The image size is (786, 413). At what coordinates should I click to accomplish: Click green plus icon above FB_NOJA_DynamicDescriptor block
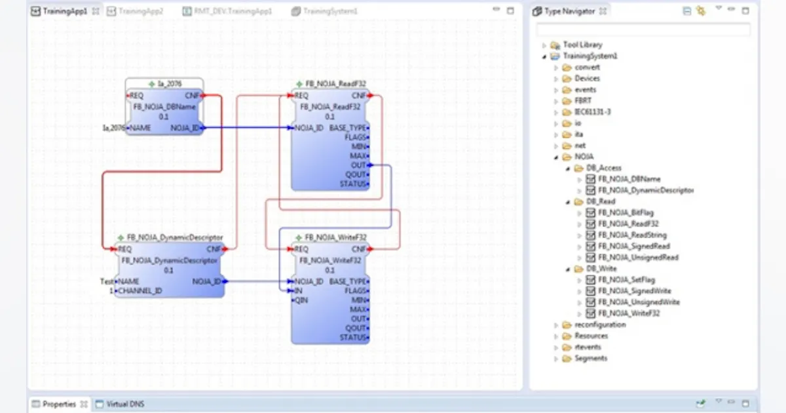(121, 237)
